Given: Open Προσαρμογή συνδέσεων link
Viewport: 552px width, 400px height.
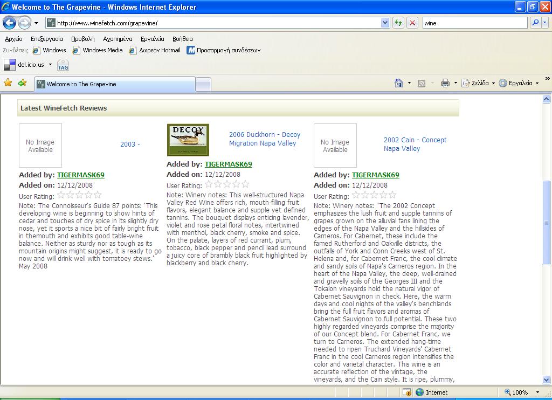Looking at the screenshot, I should [224, 50].
